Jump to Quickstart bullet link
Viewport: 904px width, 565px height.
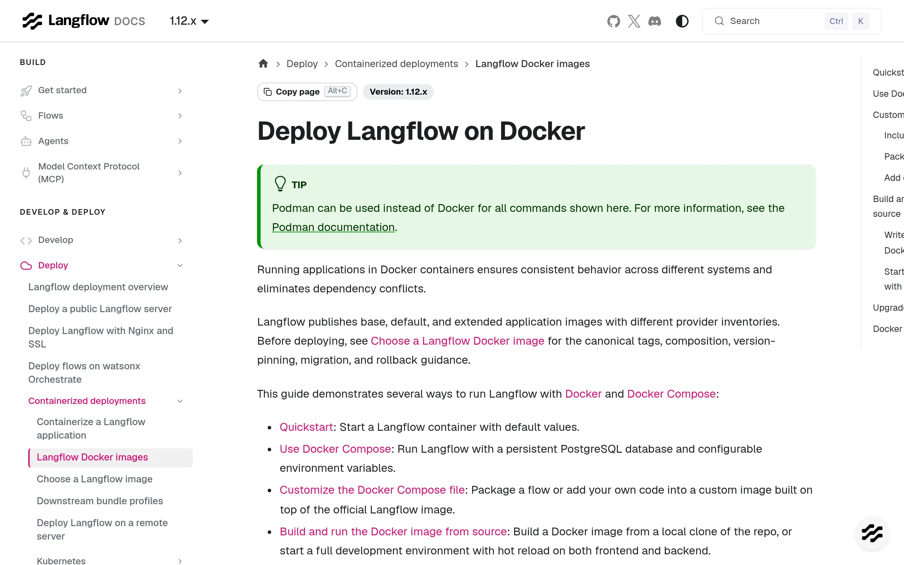pyautogui.click(x=306, y=427)
